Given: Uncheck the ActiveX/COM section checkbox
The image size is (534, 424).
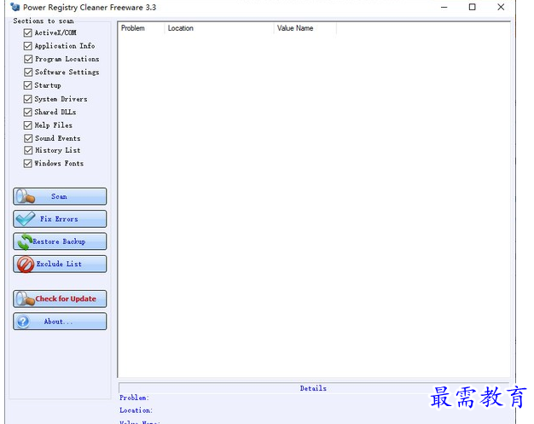Looking at the screenshot, I should click(x=28, y=32).
